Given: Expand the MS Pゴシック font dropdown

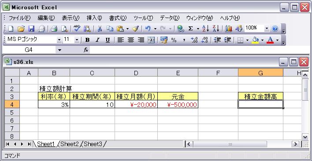Looking at the screenshot, I should click(x=59, y=40).
